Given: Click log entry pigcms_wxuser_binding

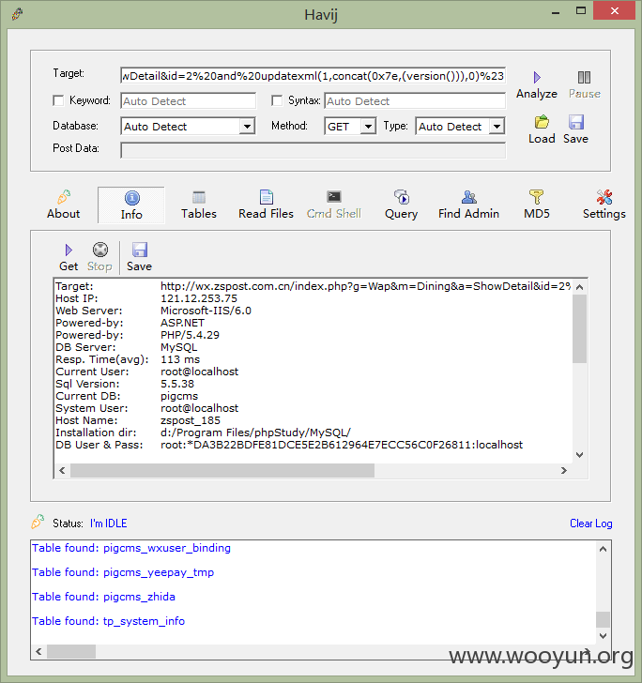Looking at the screenshot, I should [131, 548].
